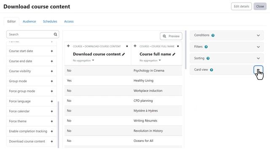Viewport: 270px width, 152px height.
Task: Expand the Filters section
Action: coord(258,47)
